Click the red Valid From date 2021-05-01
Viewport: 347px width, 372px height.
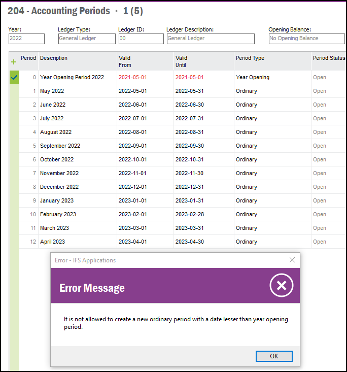pyautogui.click(x=132, y=77)
